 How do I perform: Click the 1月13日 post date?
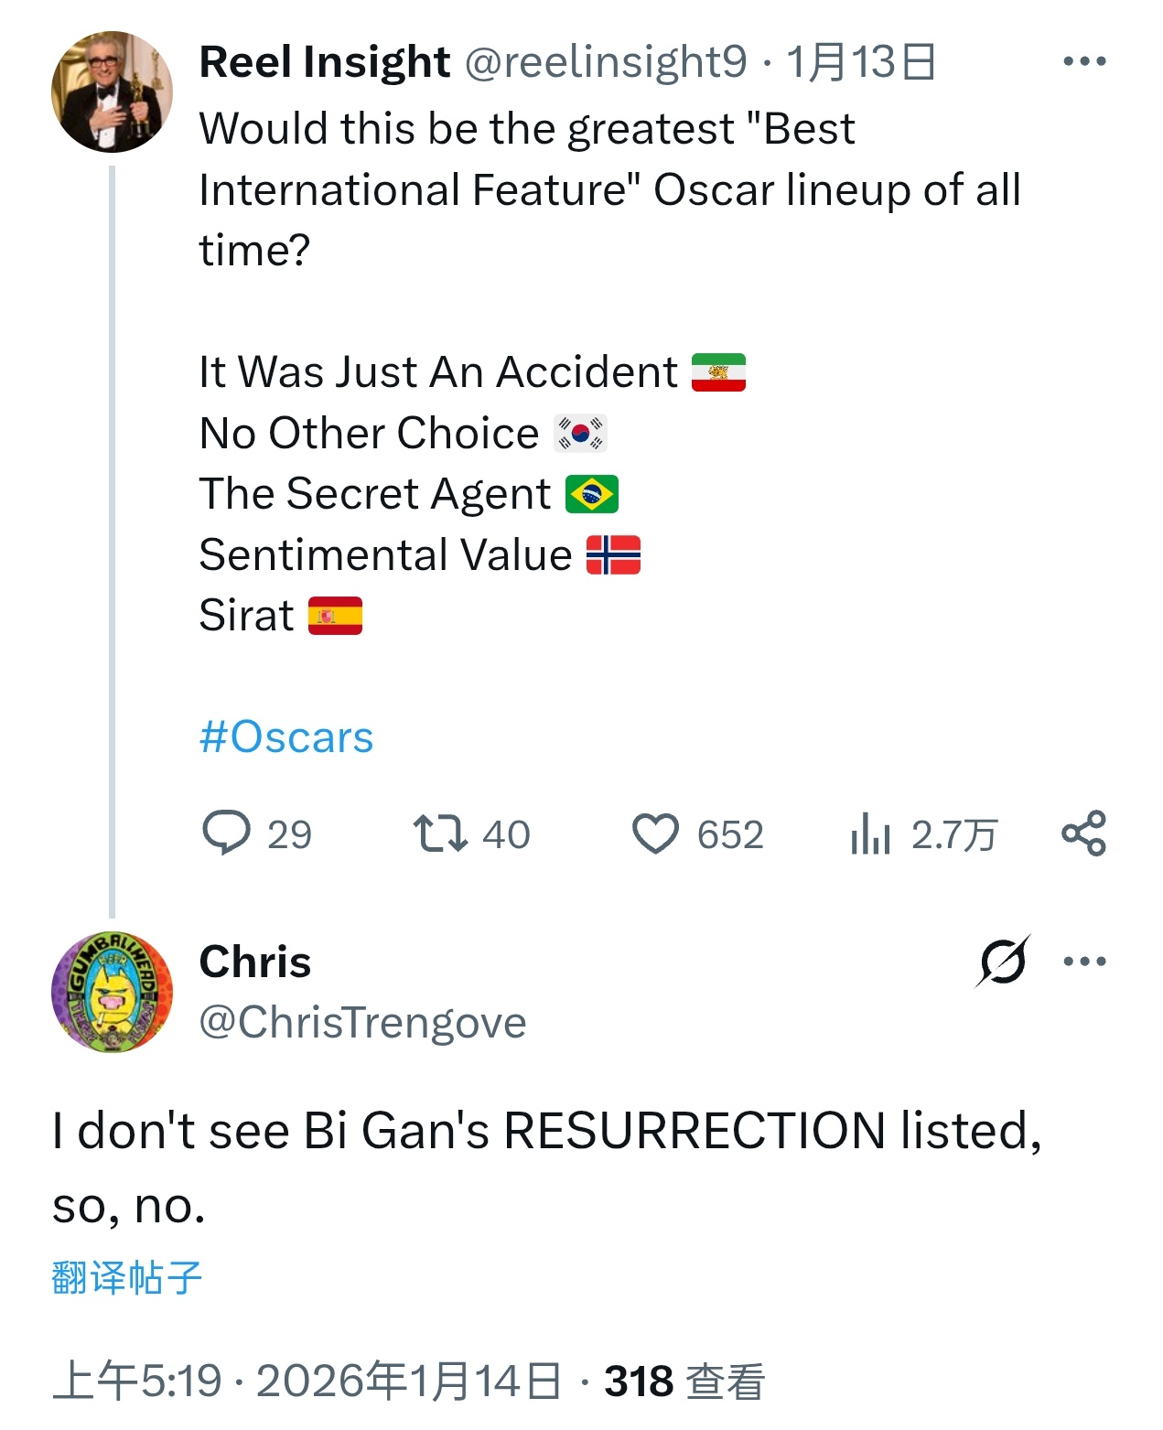860,62
